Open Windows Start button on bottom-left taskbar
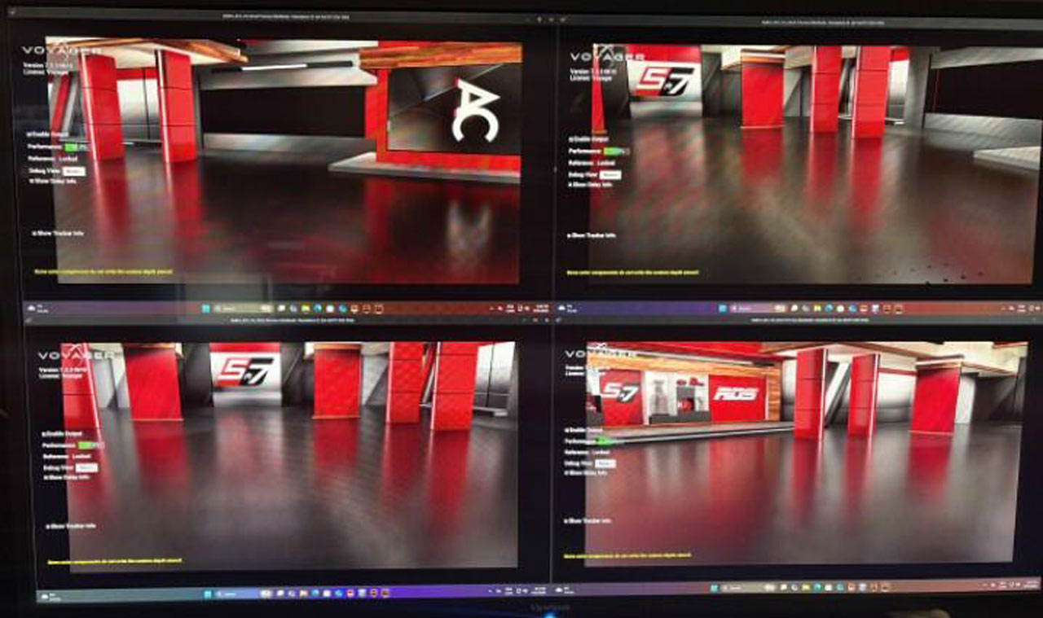1043x618 pixels. point(208,594)
